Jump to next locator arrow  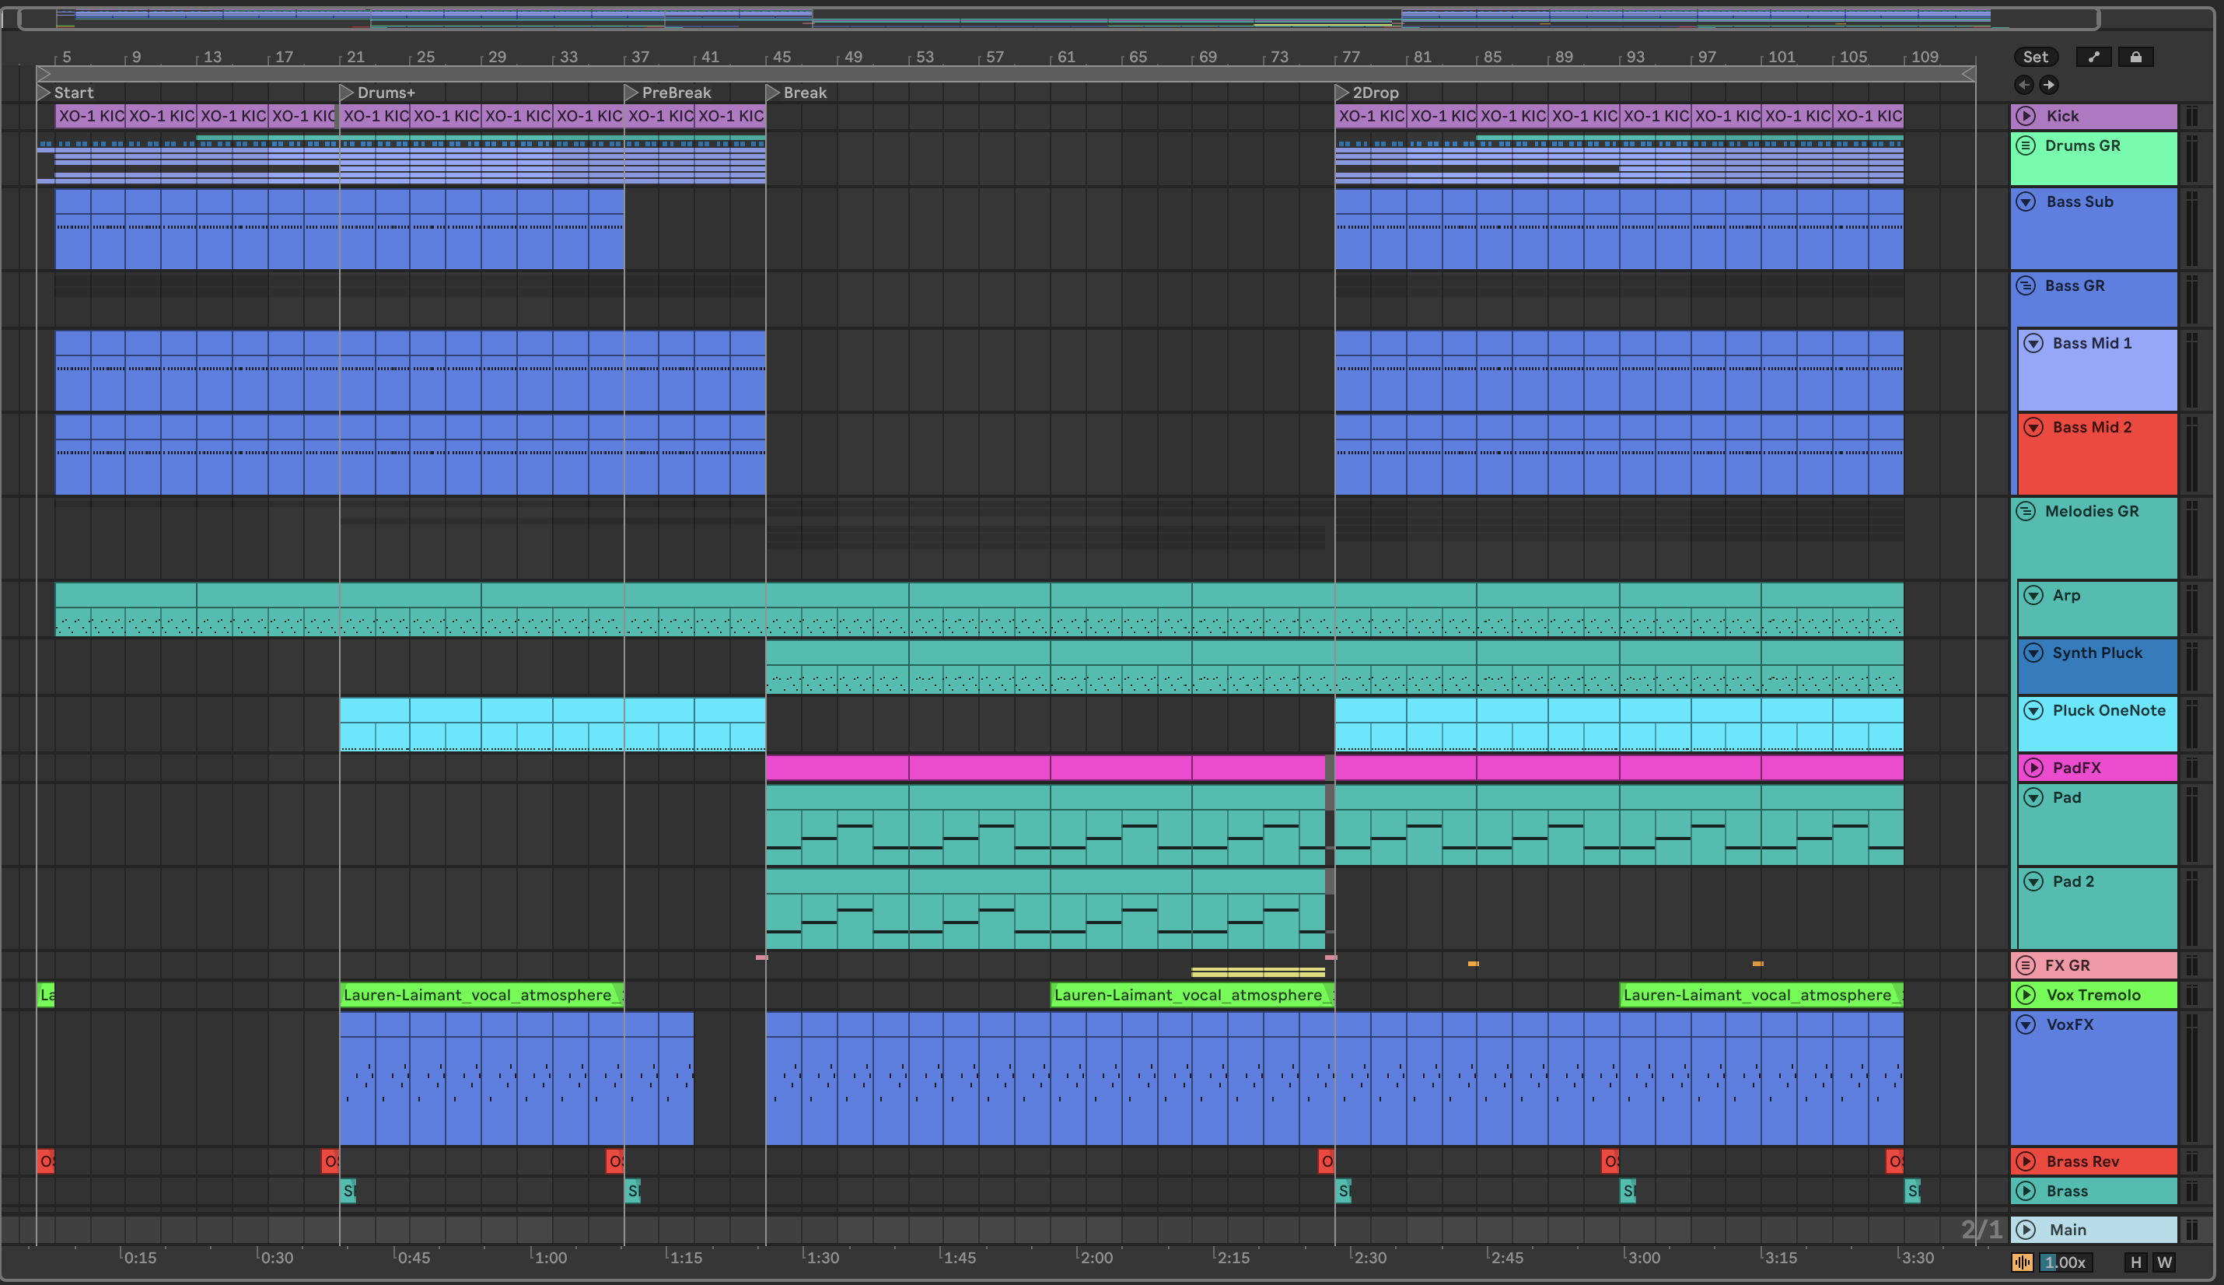point(2048,85)
